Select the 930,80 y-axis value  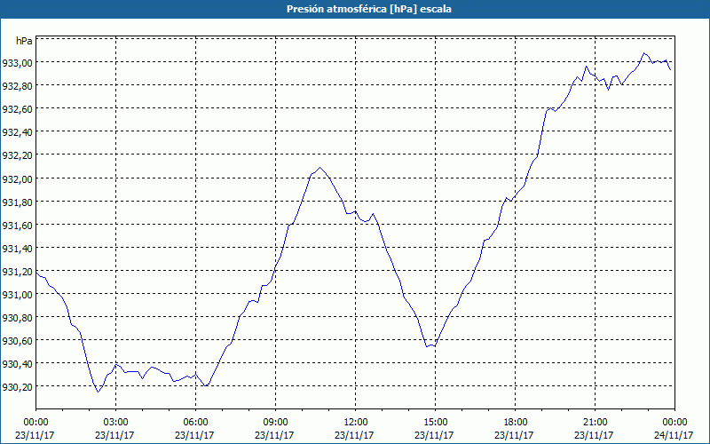tap(17, 317)
